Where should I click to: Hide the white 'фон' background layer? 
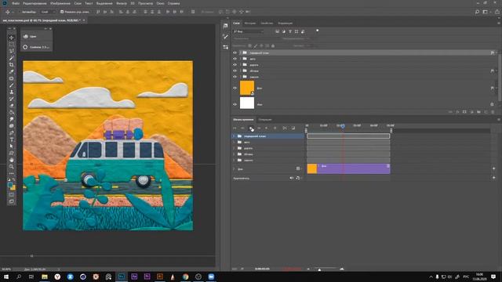coord(235,104)
